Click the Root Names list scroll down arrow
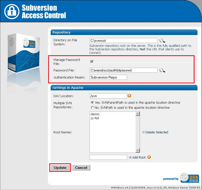 tap(138, 150)
